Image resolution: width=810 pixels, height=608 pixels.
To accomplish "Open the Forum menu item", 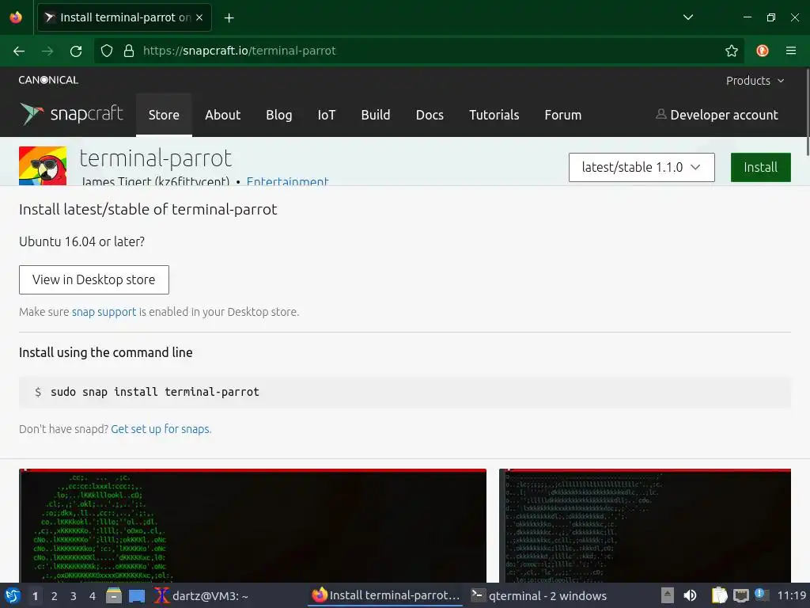I will click(563, 115).
